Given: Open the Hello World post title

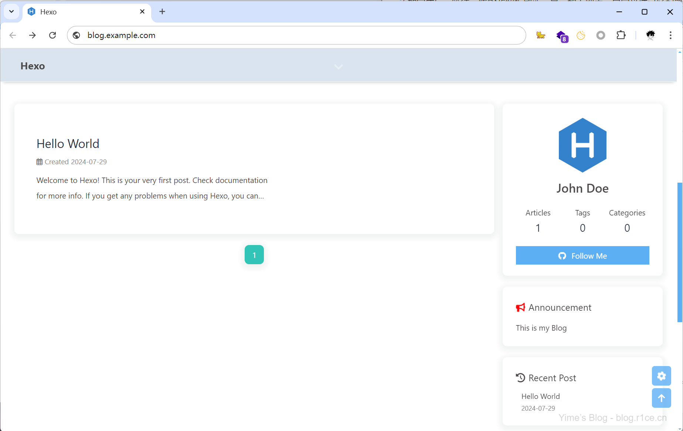Looking at the screenshot, I should 68,144.
